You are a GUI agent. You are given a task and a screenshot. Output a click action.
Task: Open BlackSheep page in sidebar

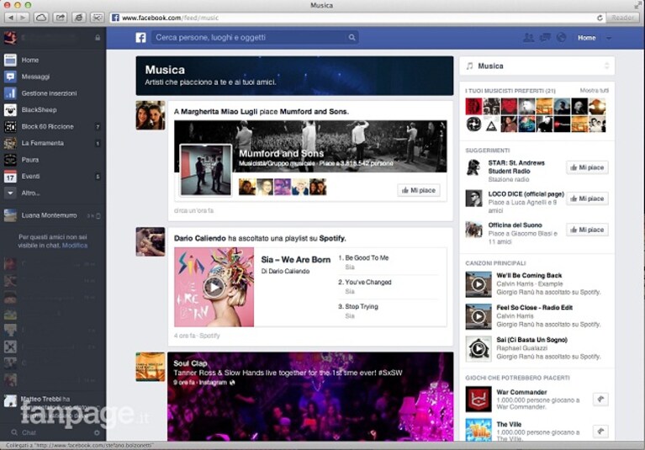point(53,110)
